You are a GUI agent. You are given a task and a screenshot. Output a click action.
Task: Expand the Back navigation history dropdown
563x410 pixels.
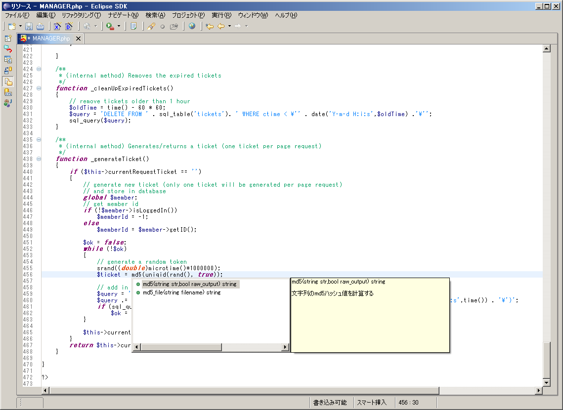click(x=229, y=26)
